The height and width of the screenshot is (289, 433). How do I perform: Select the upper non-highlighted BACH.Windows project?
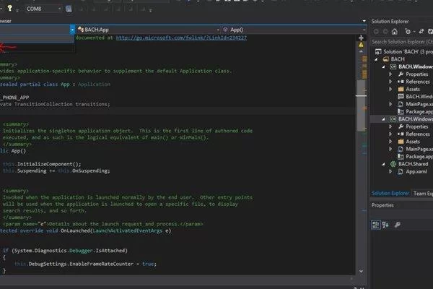coord(416,66)
